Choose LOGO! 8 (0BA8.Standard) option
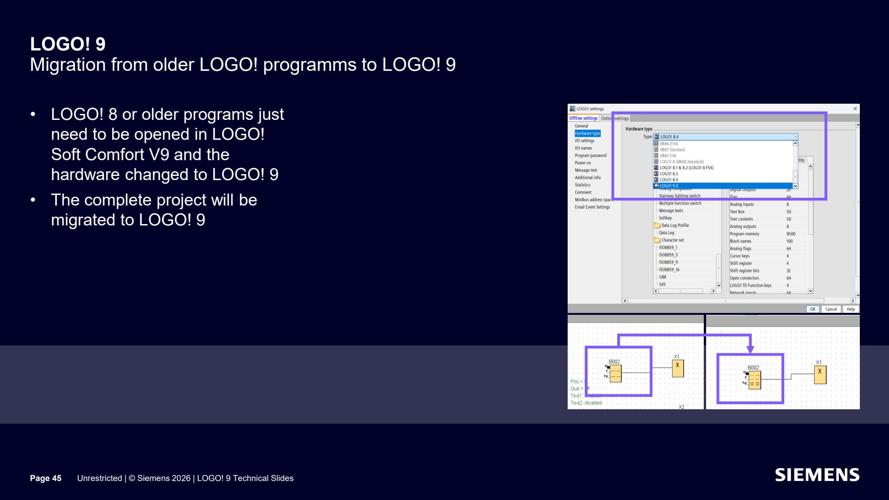The image size is (889, 500). [x=723, y=162]
